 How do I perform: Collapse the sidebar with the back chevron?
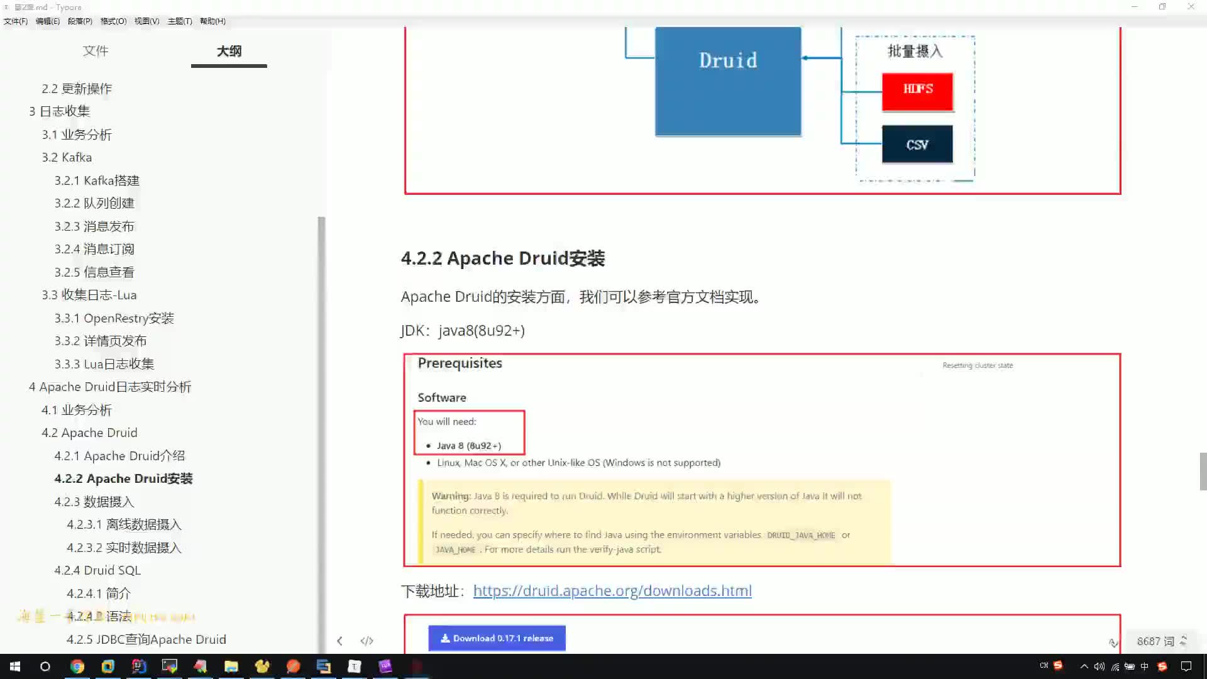tap(339, 641)
